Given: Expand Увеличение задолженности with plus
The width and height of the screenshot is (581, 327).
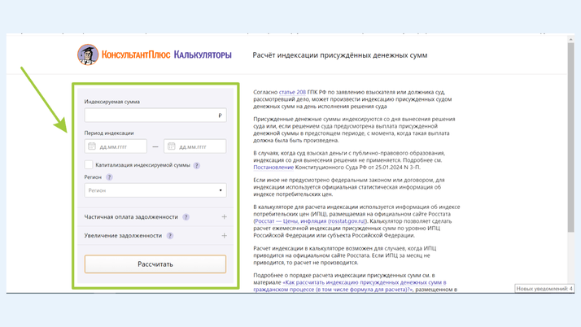Looking at the screenshot, I should 224,236.
